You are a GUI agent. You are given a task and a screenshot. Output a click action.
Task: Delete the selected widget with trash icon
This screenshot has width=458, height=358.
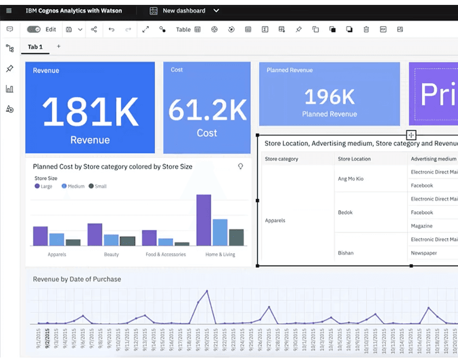pos(366,29)
